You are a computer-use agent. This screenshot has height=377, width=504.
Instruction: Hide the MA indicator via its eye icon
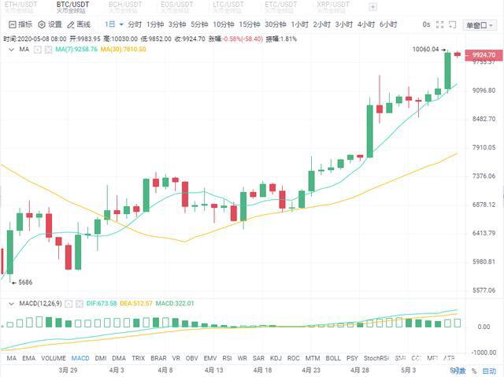(38, 50)
